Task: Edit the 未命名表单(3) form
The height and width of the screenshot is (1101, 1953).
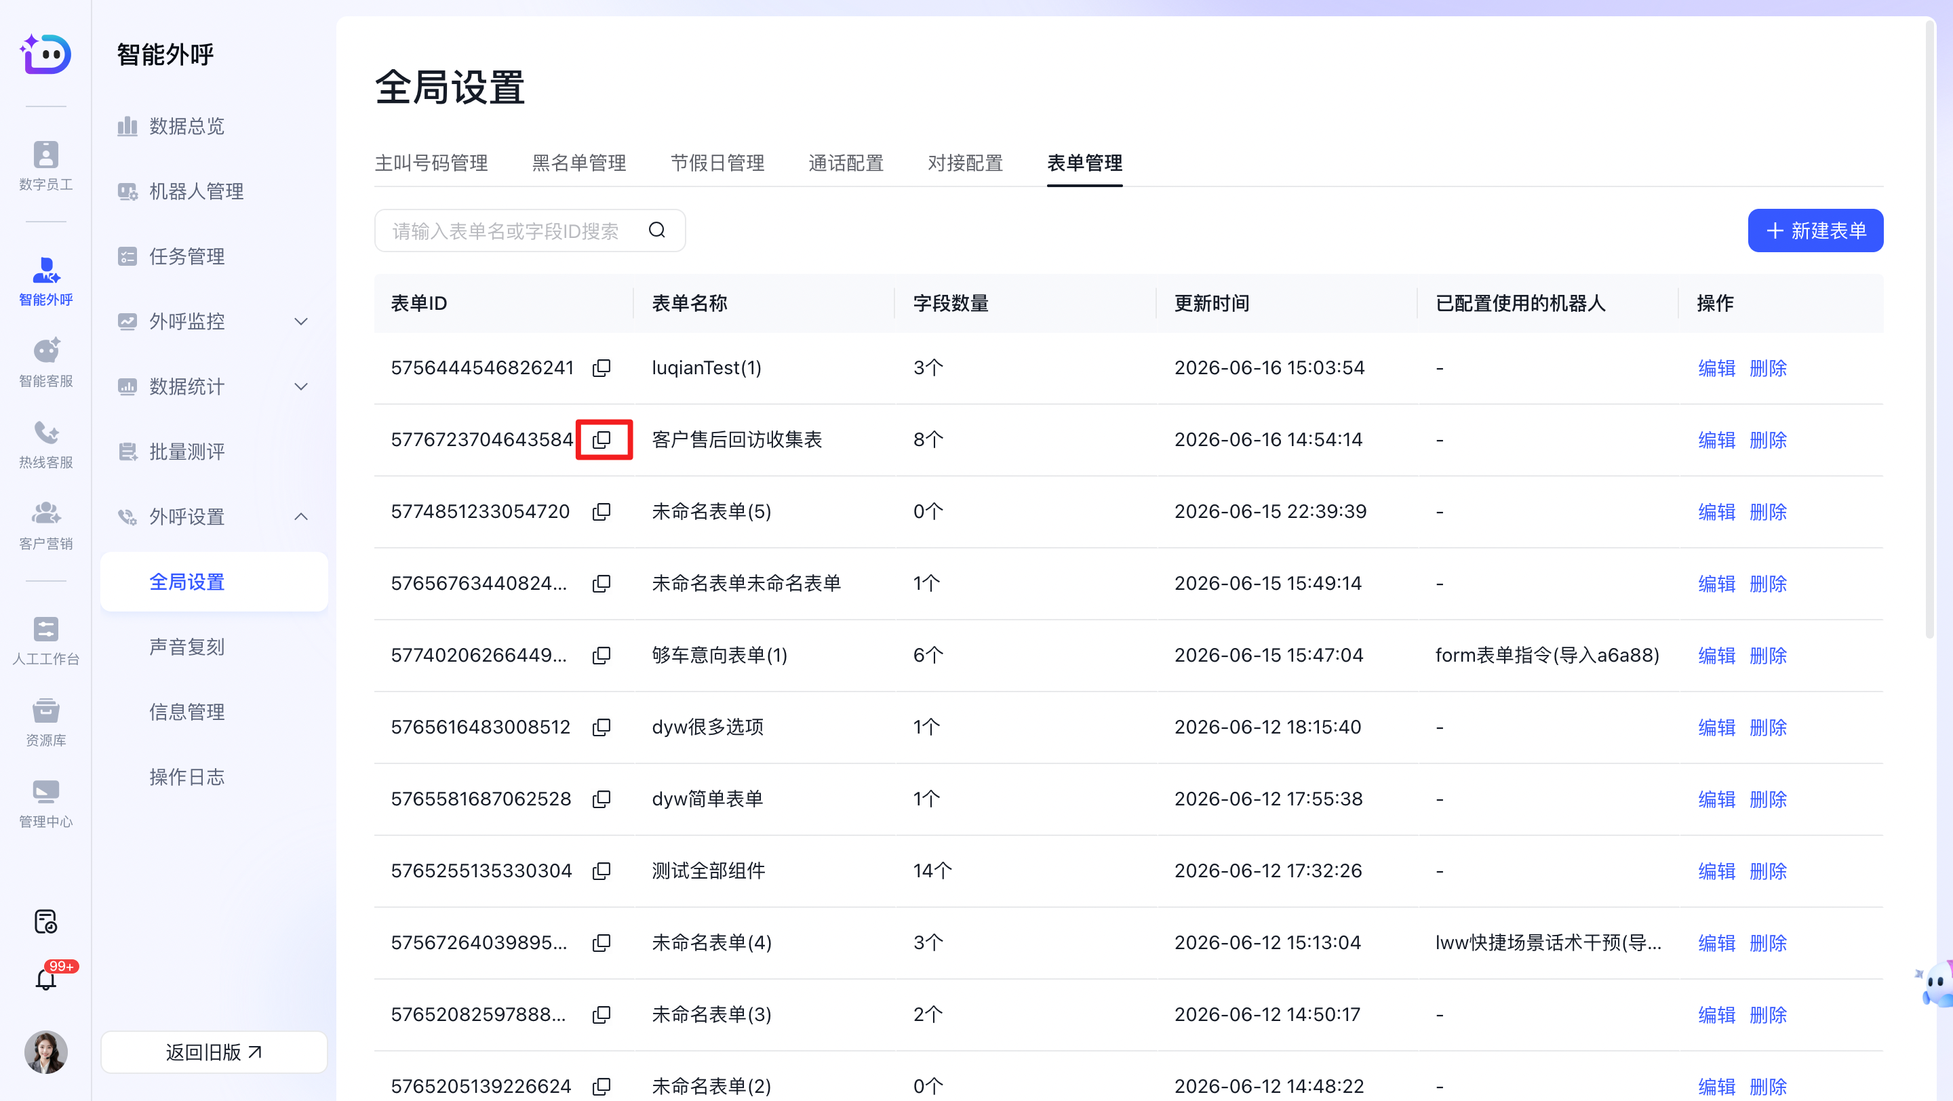Action: pyautogui.click(x=1716, y=1016)
